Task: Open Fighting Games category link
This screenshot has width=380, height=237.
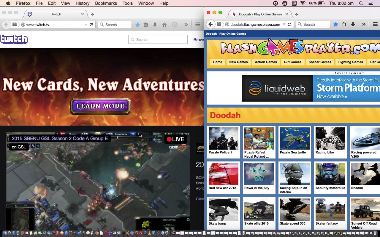Action: (x=351, y=62)
